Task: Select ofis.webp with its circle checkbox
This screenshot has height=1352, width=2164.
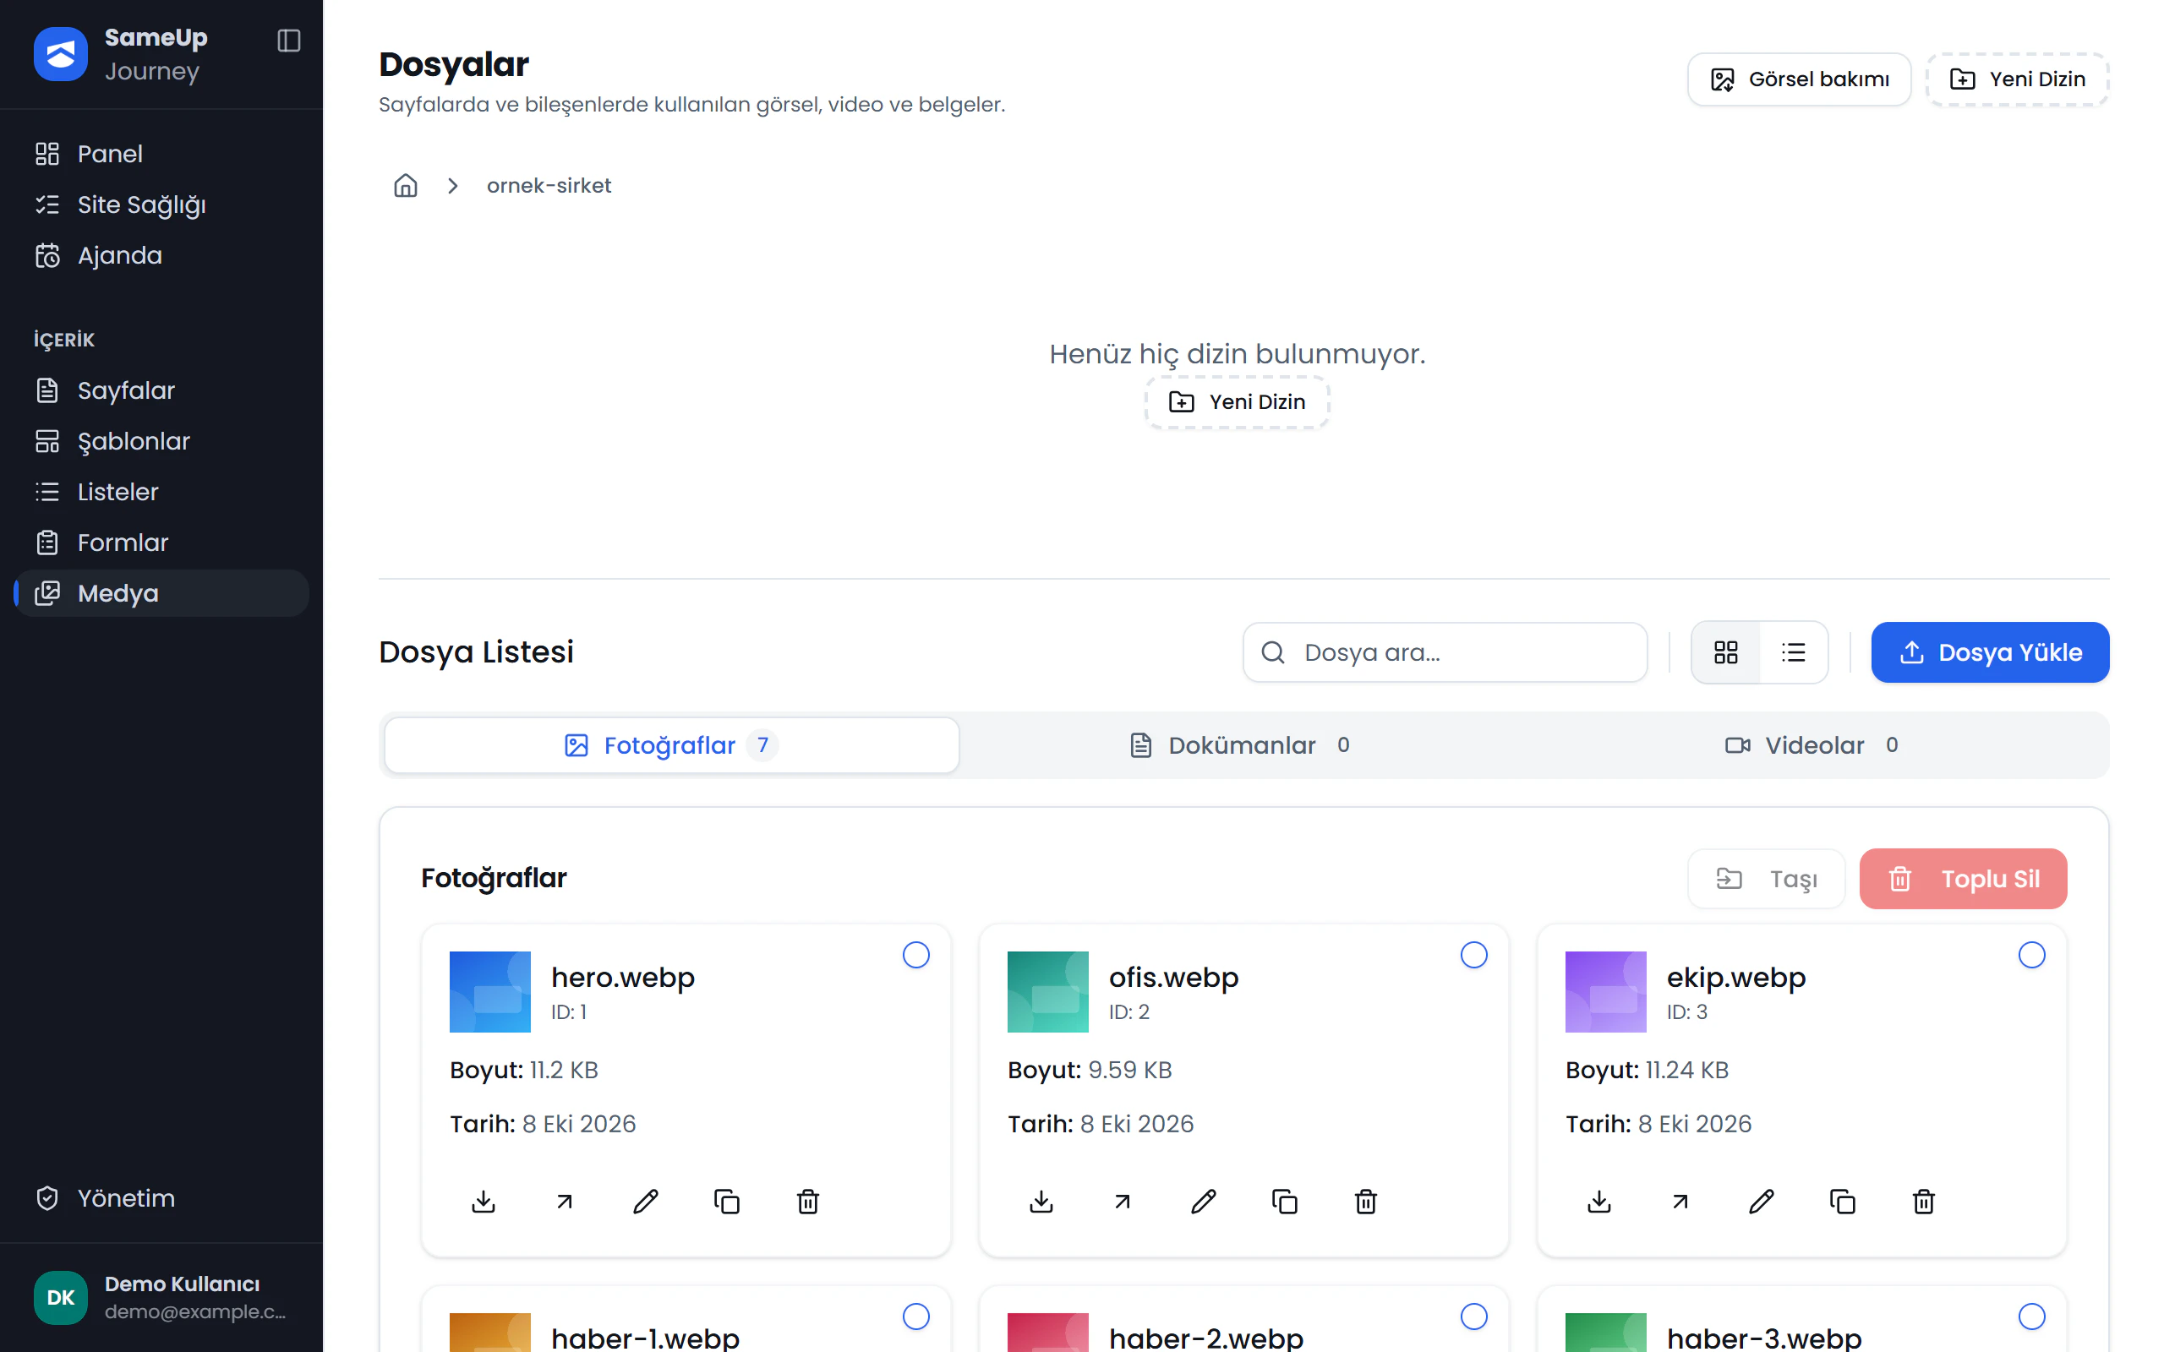Action: [x=1473, y=955]
